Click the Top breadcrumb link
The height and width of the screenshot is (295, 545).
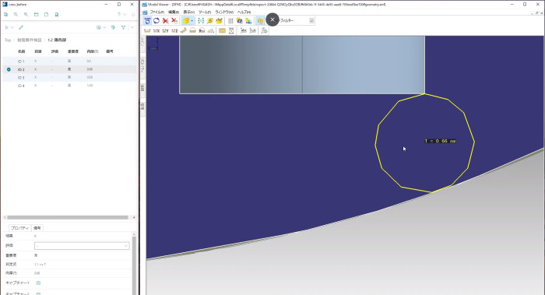coord(8,40)
